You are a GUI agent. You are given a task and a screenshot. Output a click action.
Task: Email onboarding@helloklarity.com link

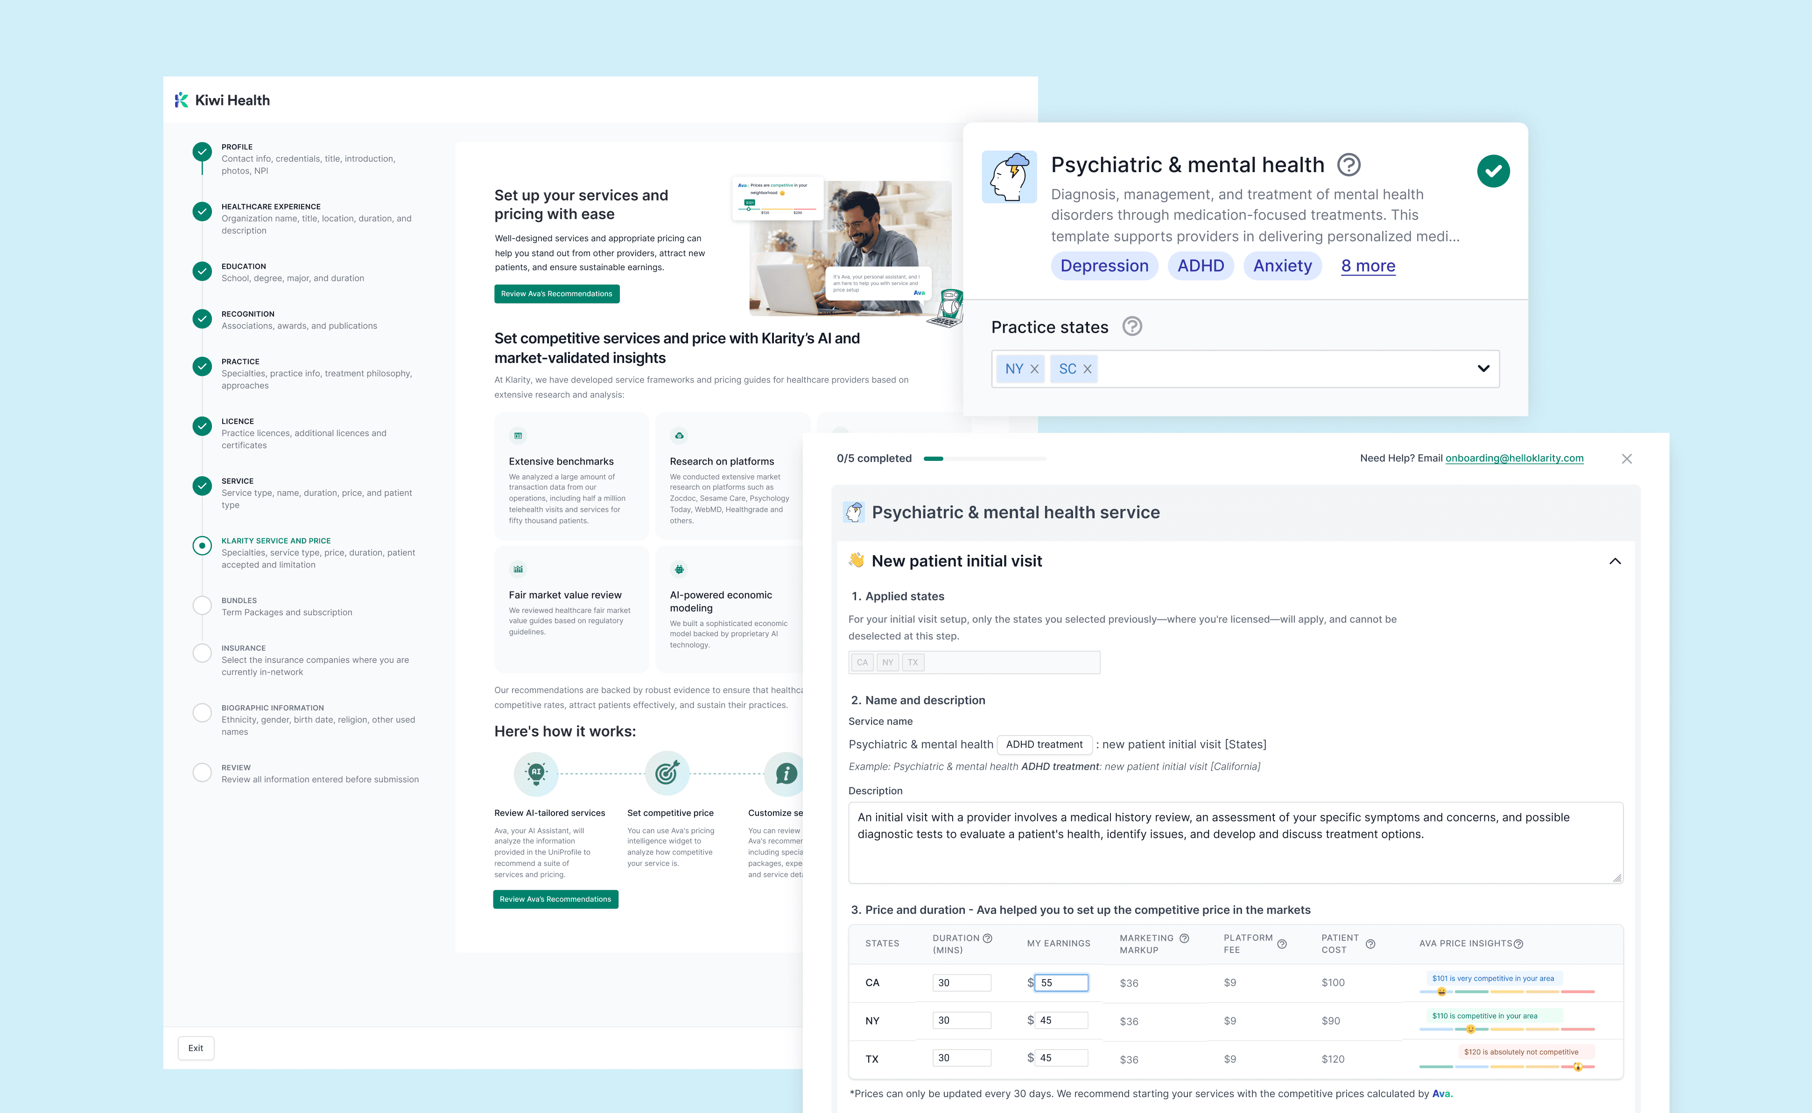(x=1514, y=458)
